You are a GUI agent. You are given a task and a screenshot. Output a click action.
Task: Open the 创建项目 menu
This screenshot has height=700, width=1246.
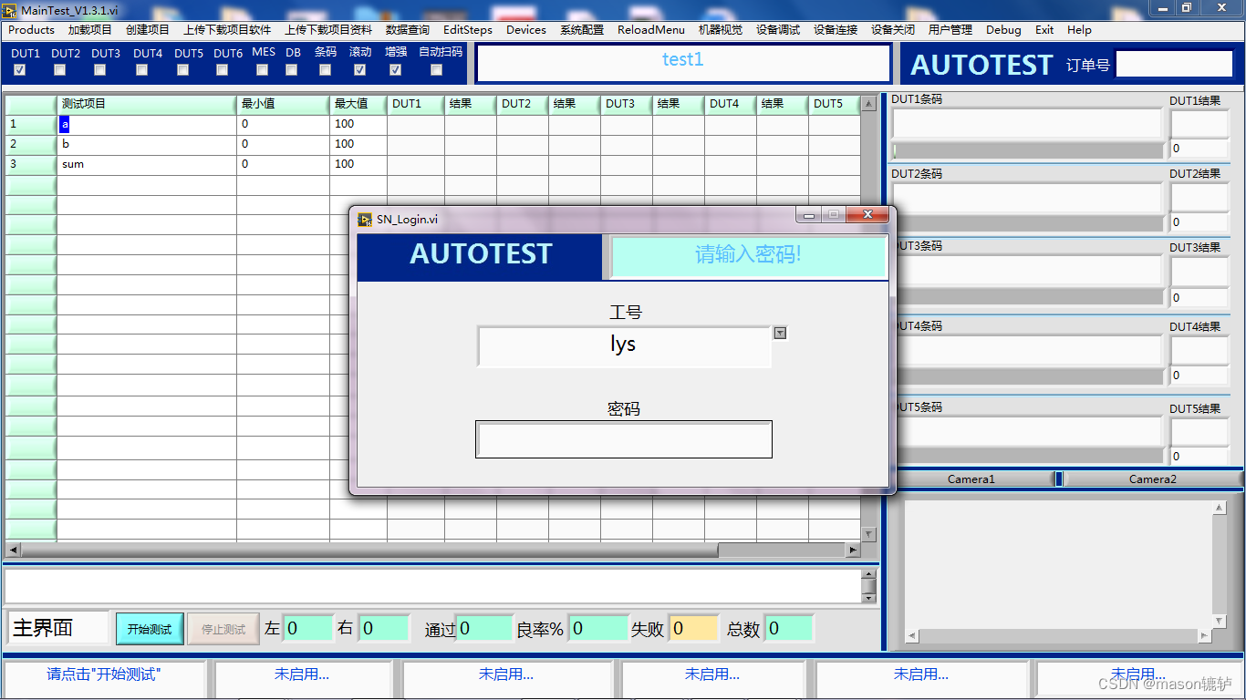click(148, 30)
